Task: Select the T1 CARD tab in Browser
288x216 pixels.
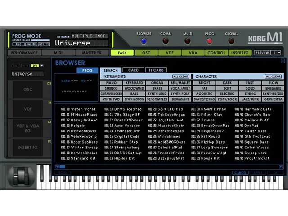Action: point(156,70)
